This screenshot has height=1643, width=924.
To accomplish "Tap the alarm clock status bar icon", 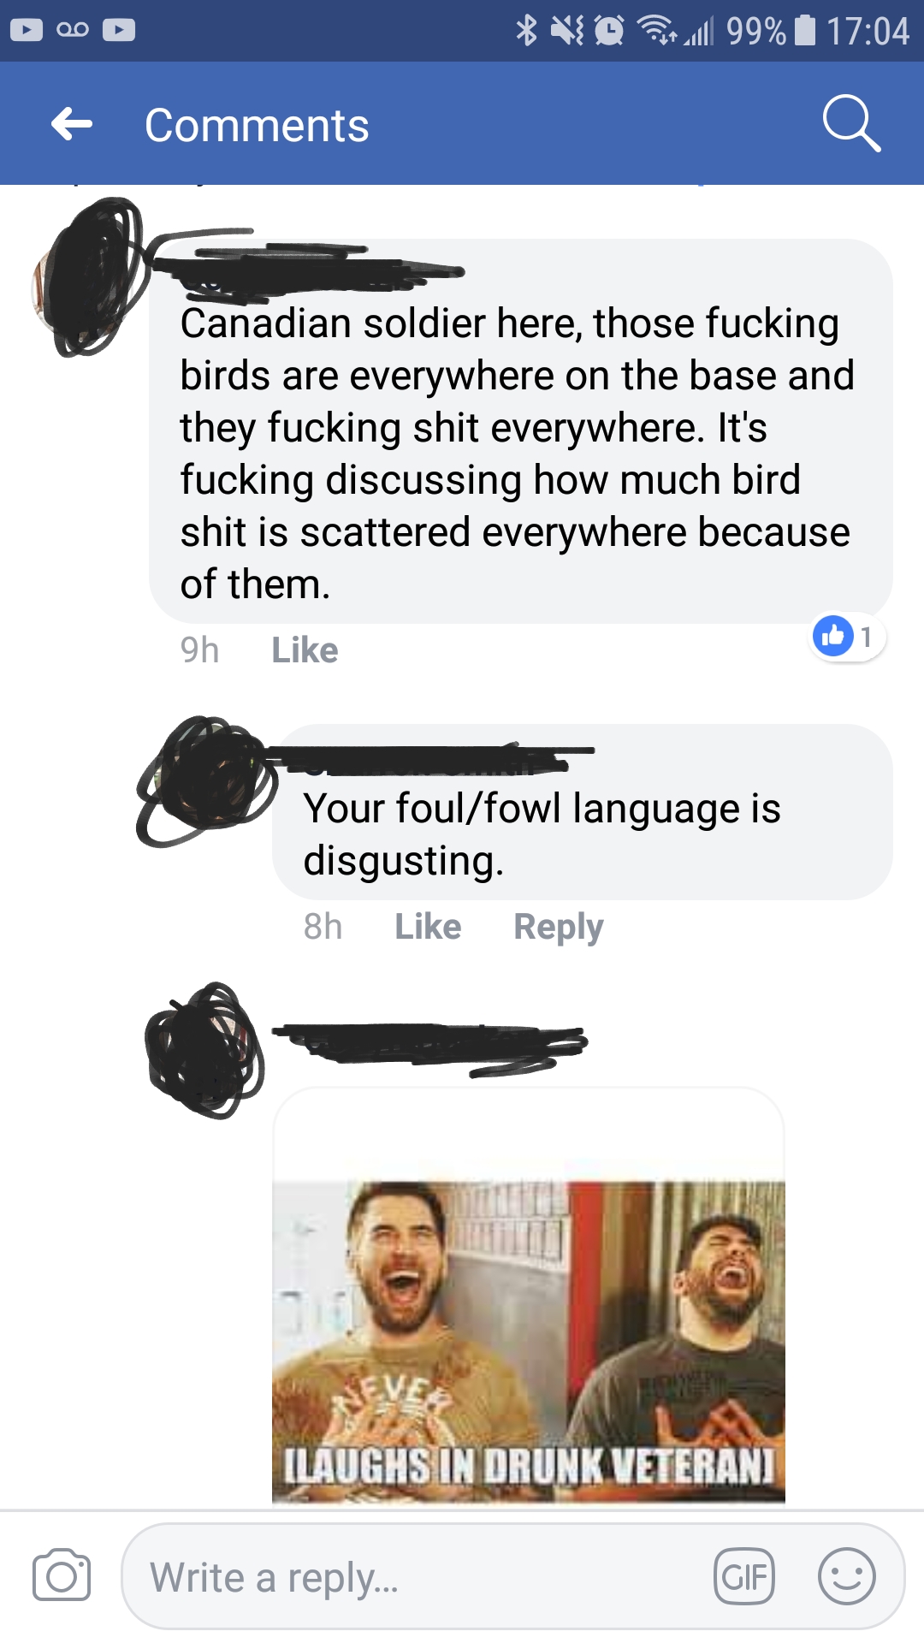I will [609, 31].
